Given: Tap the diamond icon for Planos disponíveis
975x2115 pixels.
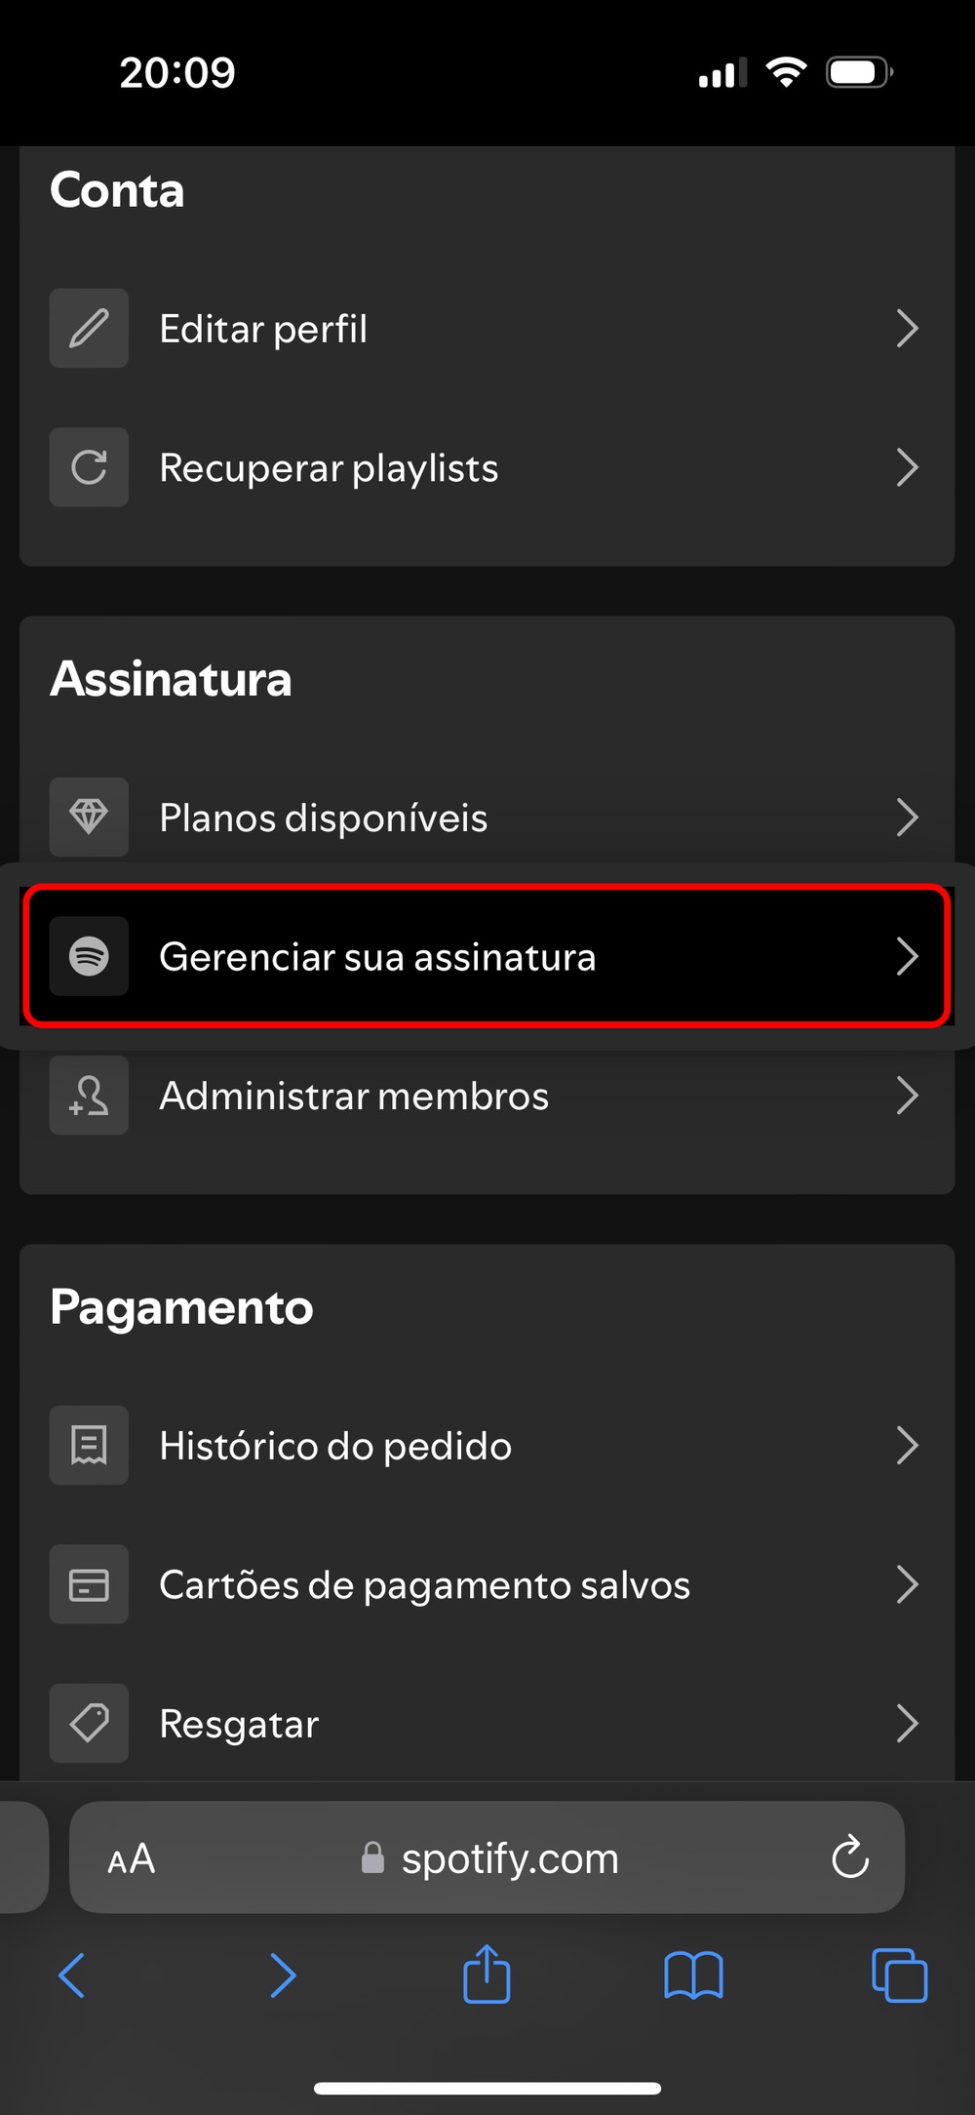Looking at the screenshot, I should click(89, 817).
